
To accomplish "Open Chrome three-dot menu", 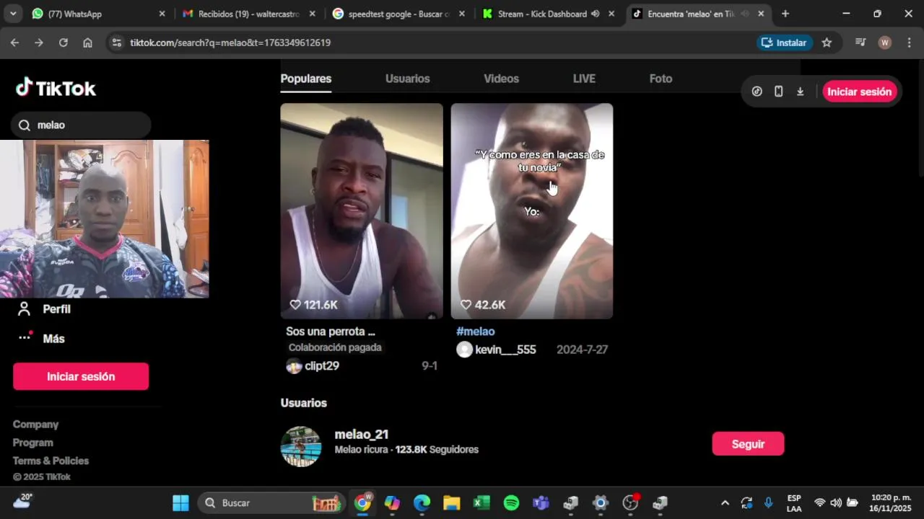I will point(908,43).
